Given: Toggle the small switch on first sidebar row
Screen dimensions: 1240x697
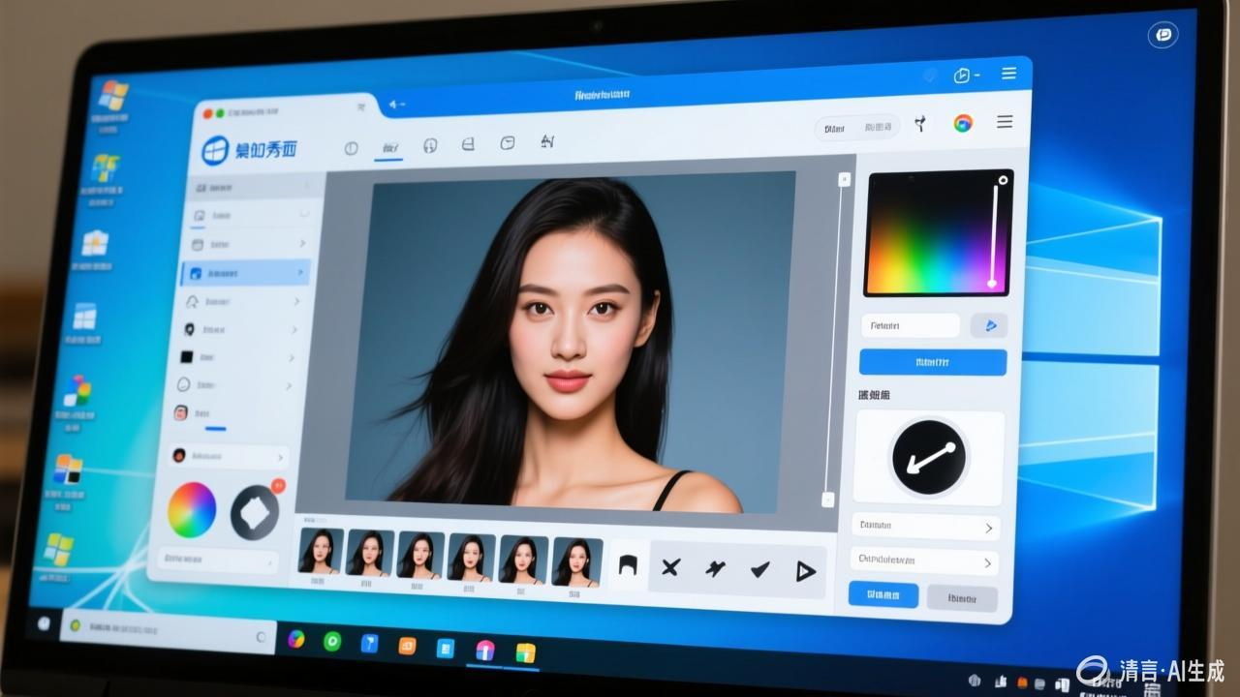Looking at the screenshot, I should [304, 212].
